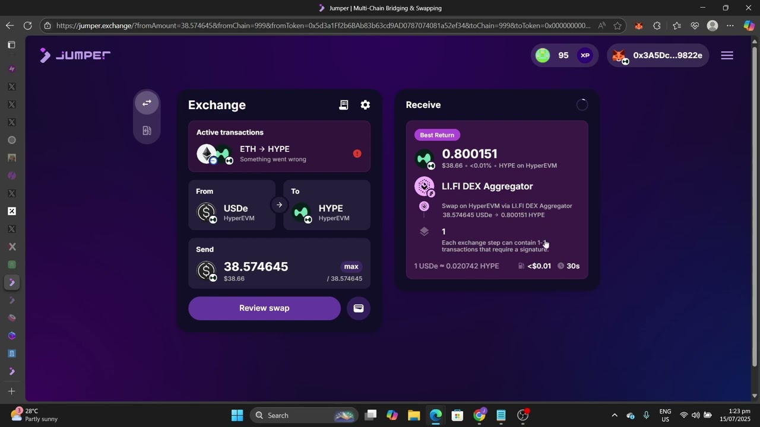The height and width of the screenshot is (427, 760).
Task: Click Review swap button
Action: 264,308
